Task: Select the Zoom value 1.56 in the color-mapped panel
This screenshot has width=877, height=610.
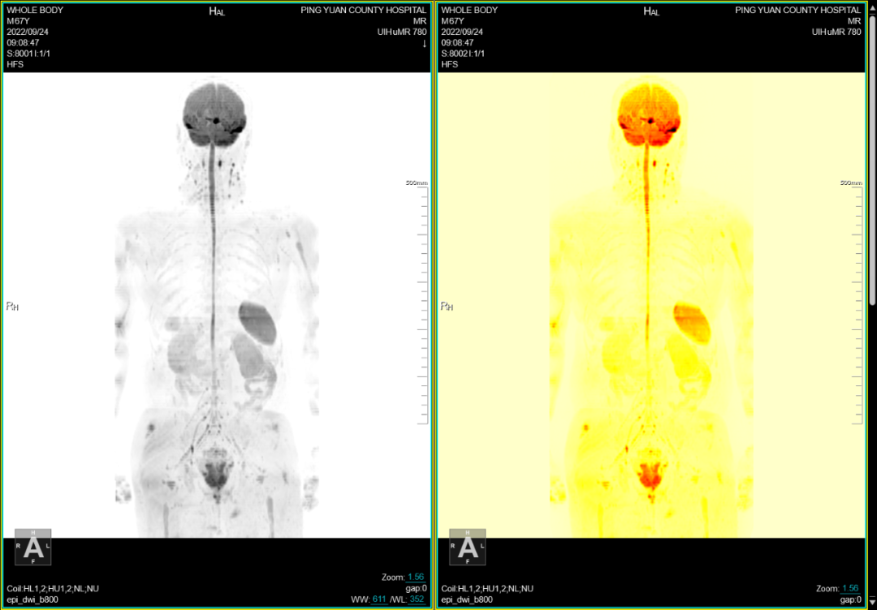Action: (x=851, y=588)
